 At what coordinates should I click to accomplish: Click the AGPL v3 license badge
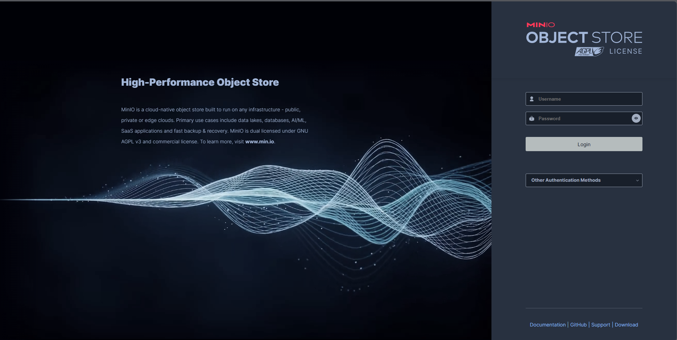[589, 52]
